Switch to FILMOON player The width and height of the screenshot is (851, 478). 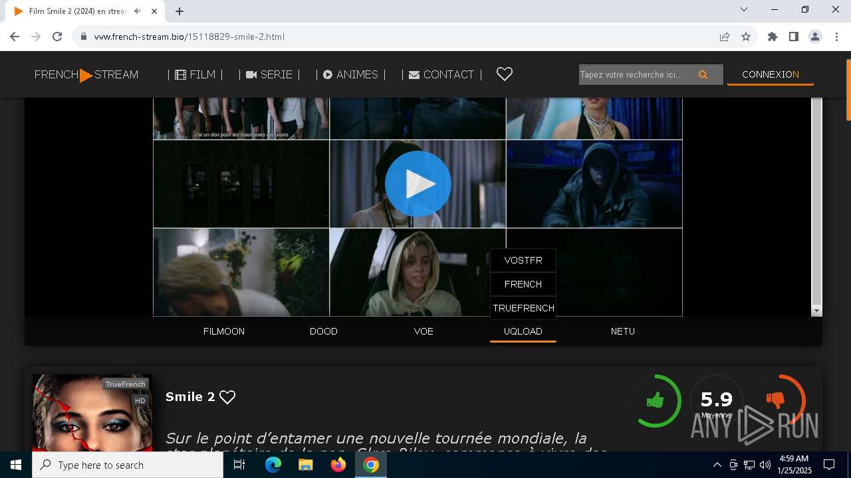[x=224, y=331]
